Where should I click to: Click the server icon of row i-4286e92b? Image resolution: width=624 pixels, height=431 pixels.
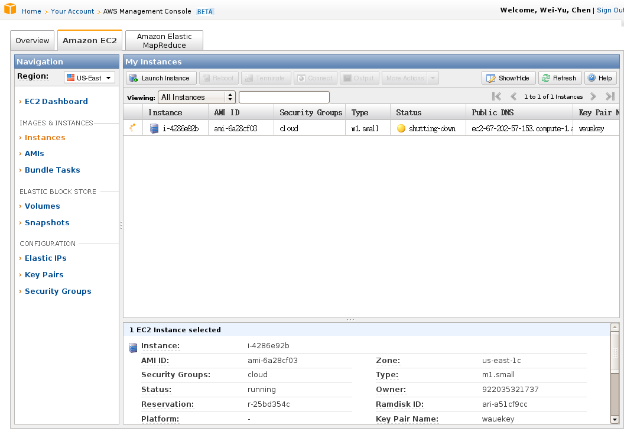154,128
